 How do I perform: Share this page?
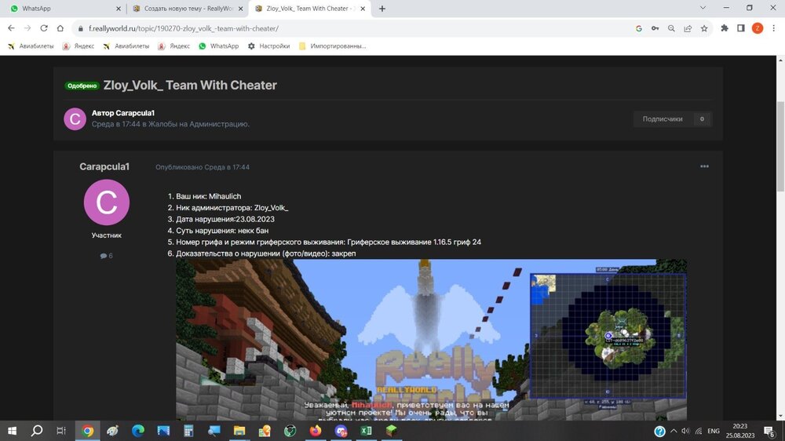click(x=688, y=28)
